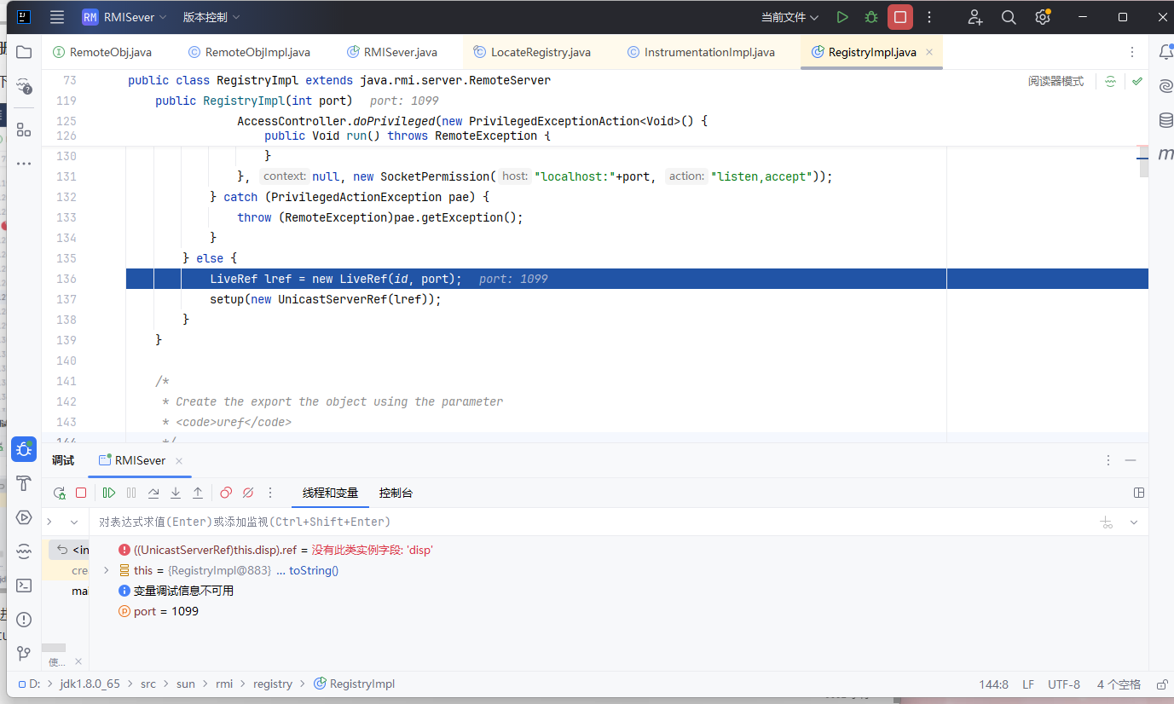Click View Breakpoints red circles icon

(226, 493)
